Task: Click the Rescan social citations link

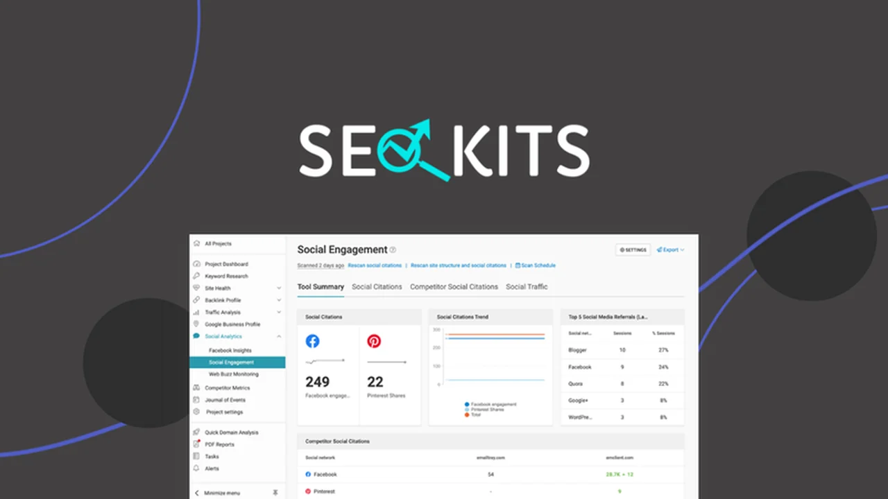Action: coord(375,265)
